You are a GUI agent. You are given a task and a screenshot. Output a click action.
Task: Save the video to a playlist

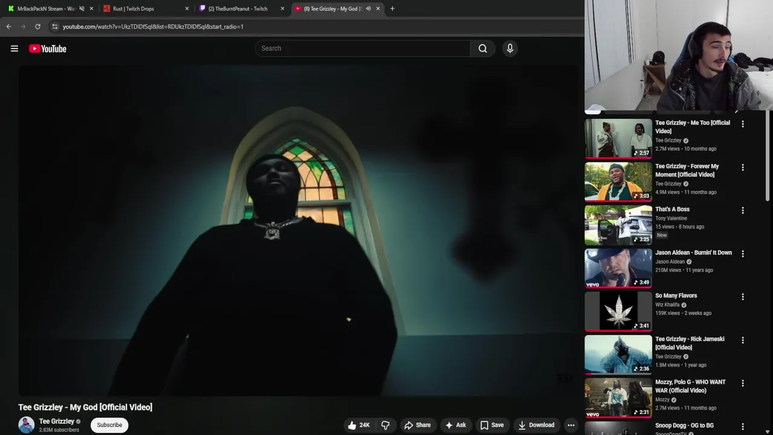[492, 425]
